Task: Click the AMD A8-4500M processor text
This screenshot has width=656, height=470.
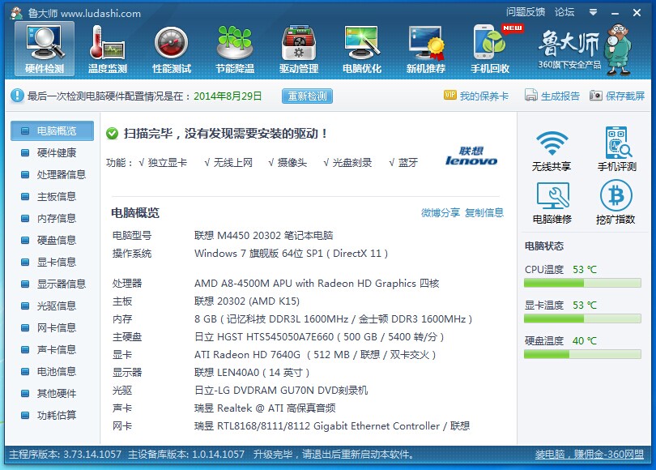Action: pyautogui.click(x=317, y=284)
